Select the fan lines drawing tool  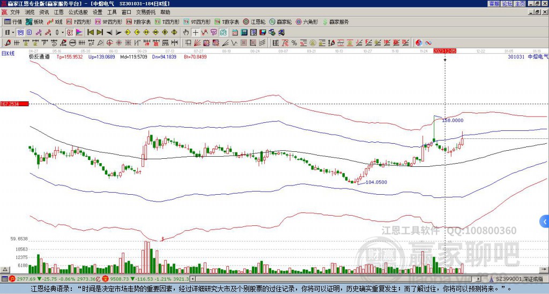(x=197, y=43)
